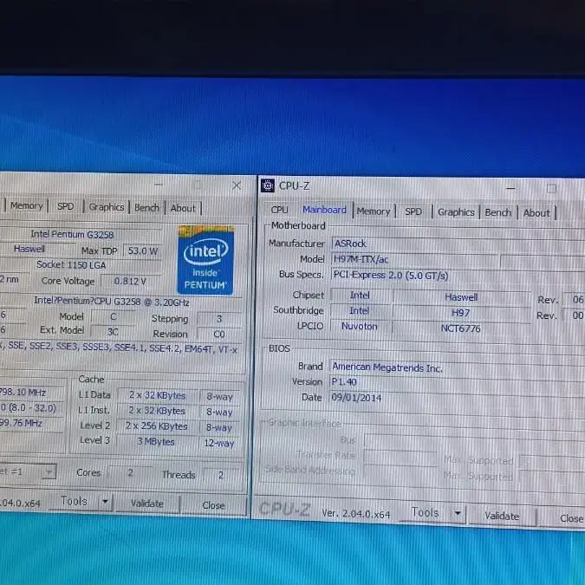Click the Level 3 3 MBytes value
585x585 pixels.
click(x=156, y=441)
